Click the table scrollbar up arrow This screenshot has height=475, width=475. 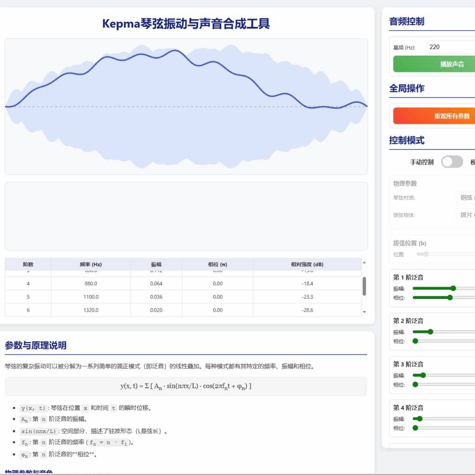[364, 263]
